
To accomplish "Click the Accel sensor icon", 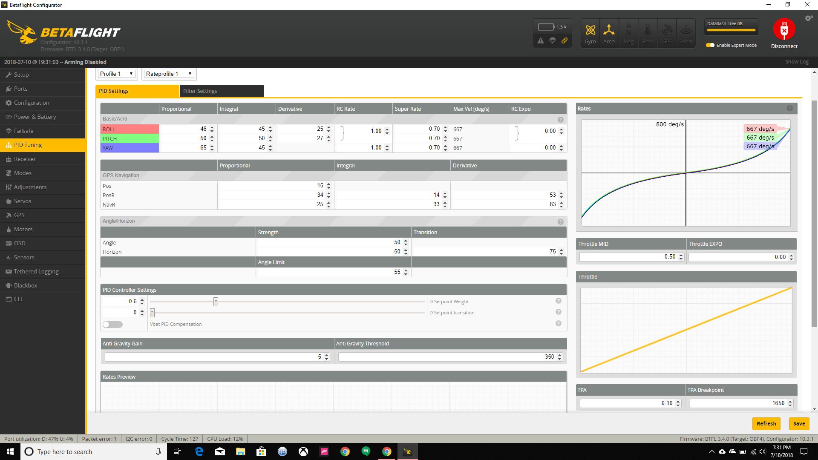I will coord(609,33).
